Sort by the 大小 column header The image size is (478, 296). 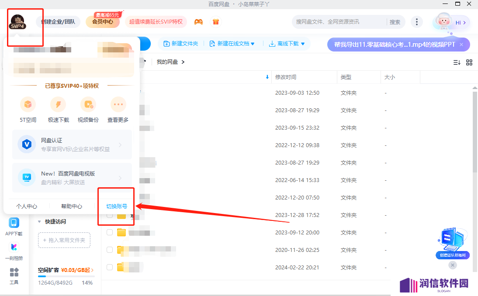[x=390, y=77]
